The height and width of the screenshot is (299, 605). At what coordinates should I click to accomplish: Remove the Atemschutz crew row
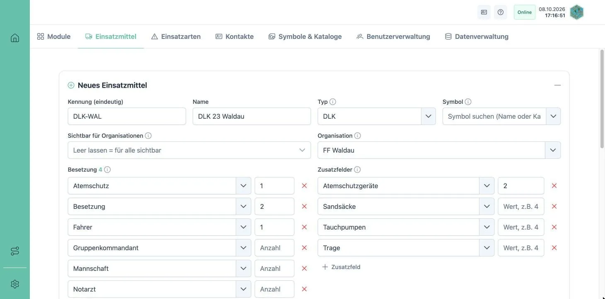(x=304, y=186)
